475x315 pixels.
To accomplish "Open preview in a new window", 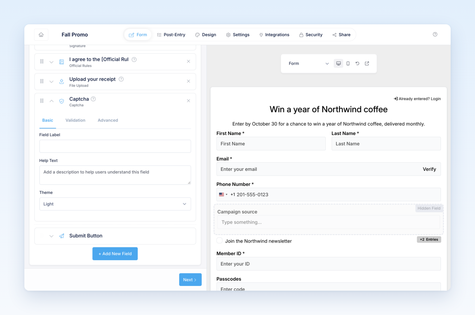I will [x=367, y=63].
